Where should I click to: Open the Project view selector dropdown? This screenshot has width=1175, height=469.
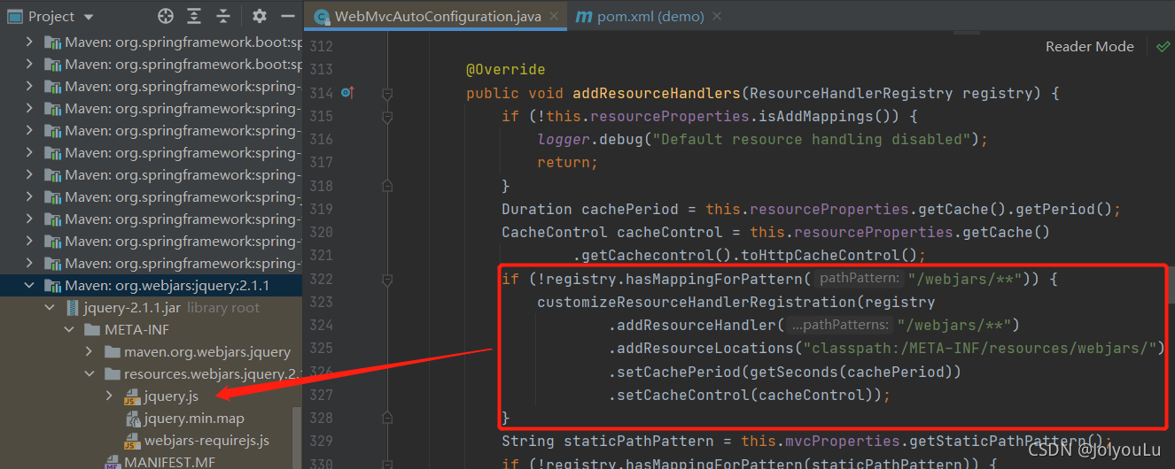51,16
